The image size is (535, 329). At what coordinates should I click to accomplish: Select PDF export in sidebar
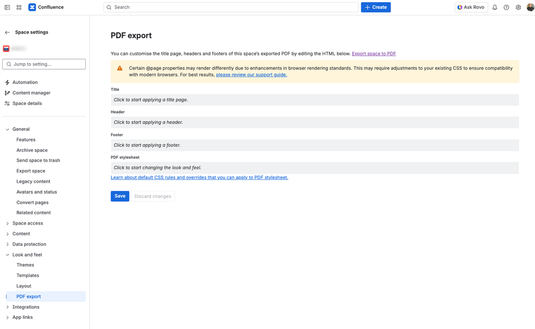46,297
